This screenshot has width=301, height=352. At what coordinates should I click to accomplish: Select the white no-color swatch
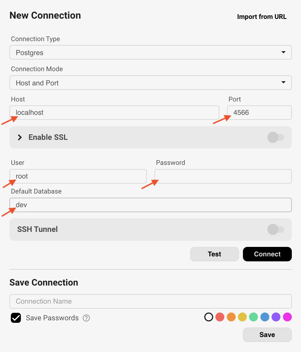(209, 317)
